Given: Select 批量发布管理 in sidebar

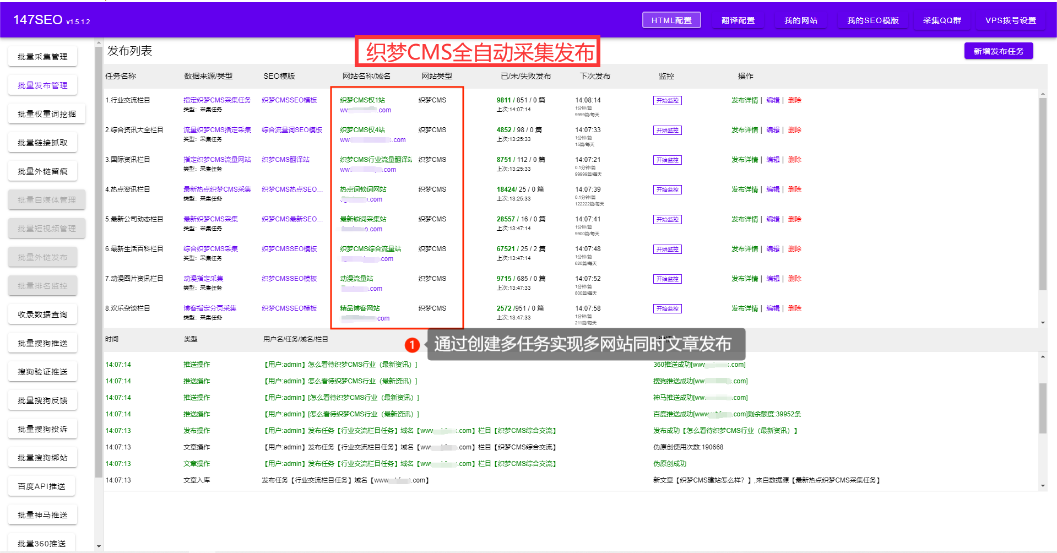Looking at the screenshot, I should [42, 85].
